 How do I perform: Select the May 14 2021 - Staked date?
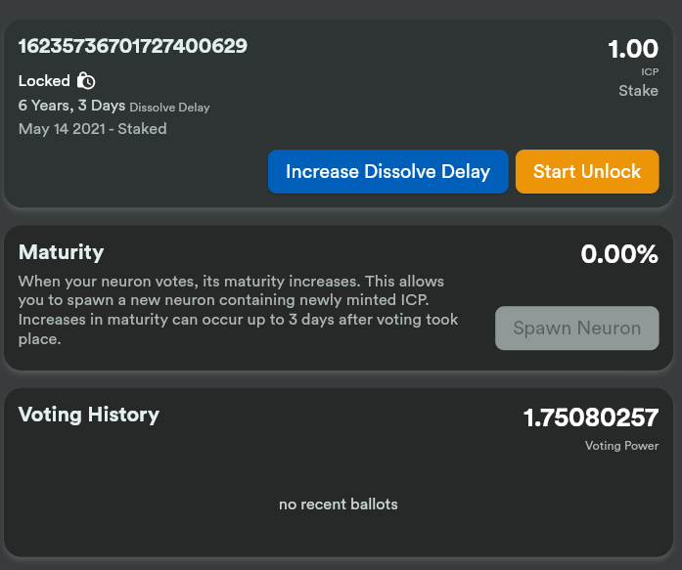(x=92, y=129)
